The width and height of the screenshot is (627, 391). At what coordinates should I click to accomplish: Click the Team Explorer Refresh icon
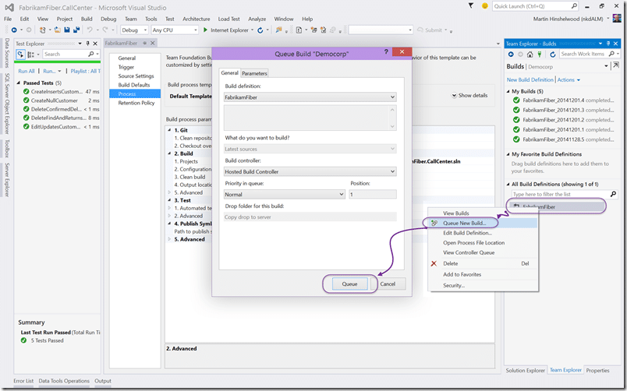tap(553, 55)
